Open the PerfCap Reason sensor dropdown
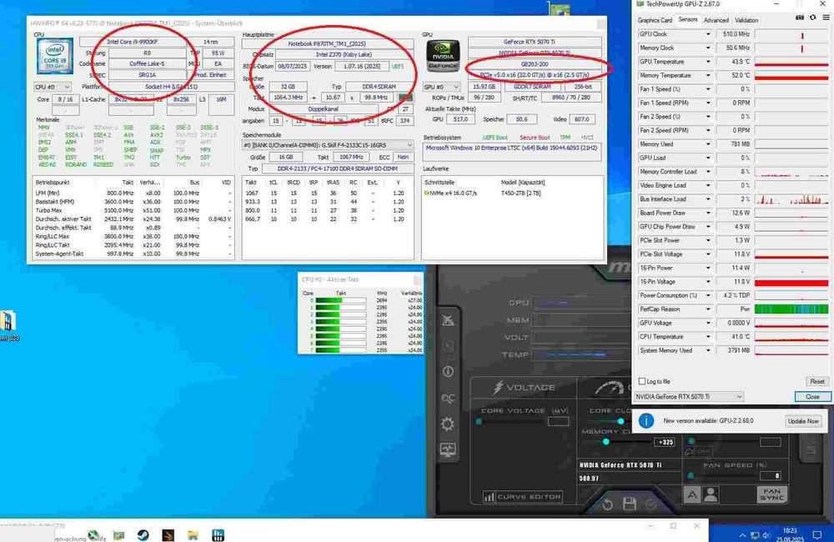 click(x=708, y=309)
